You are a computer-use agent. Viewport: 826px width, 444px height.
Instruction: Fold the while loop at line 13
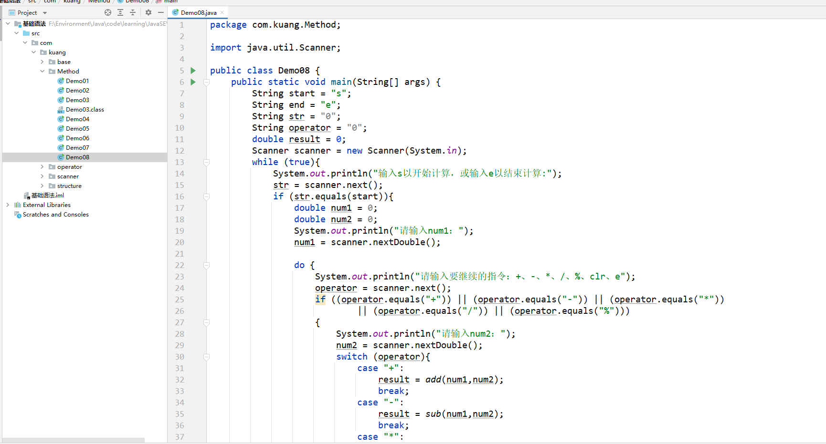tap(206, 162)
